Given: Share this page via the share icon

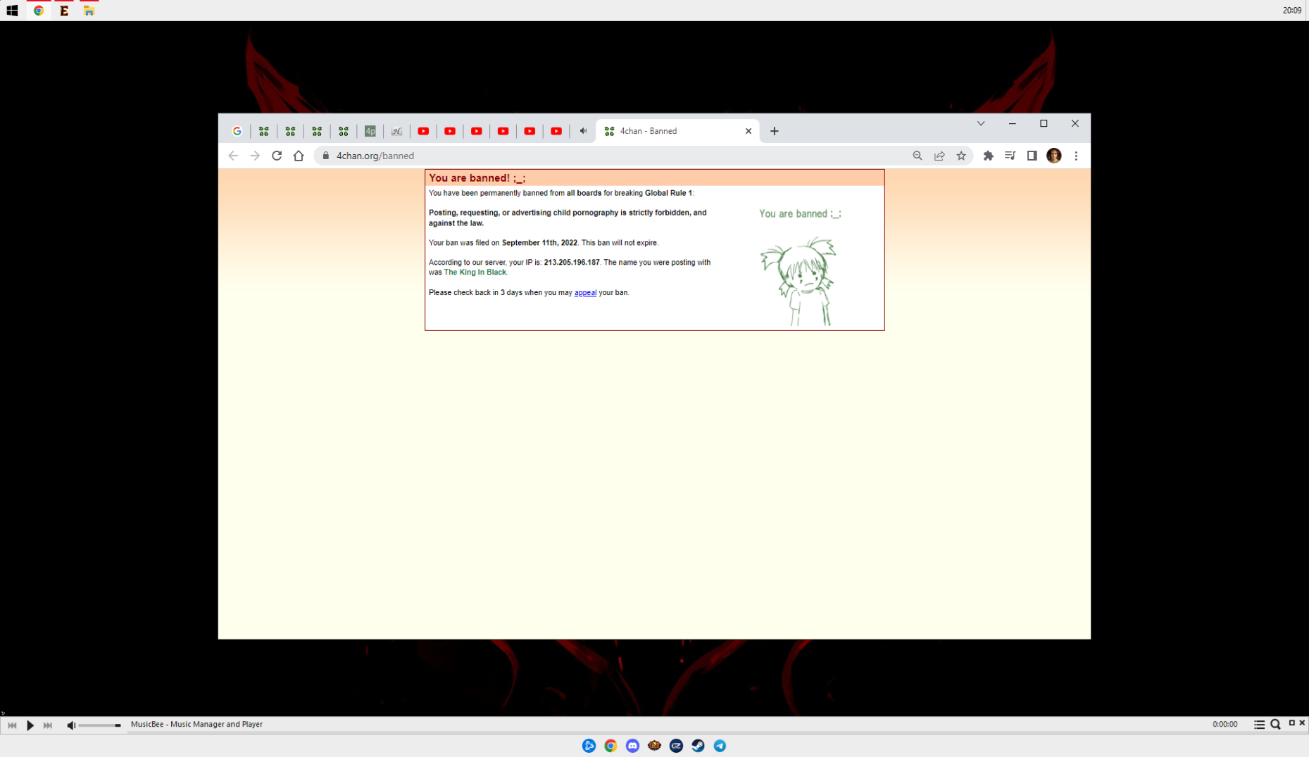Looking at the screenshot, I should pos(939,156).
